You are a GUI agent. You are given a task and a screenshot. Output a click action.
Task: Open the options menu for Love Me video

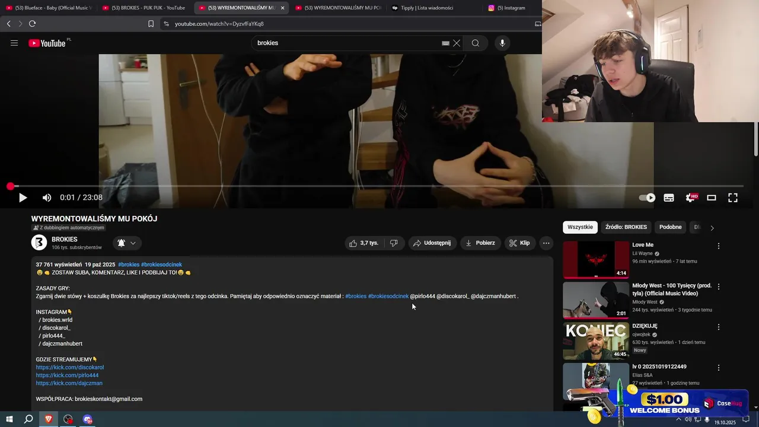pos(719,246)
